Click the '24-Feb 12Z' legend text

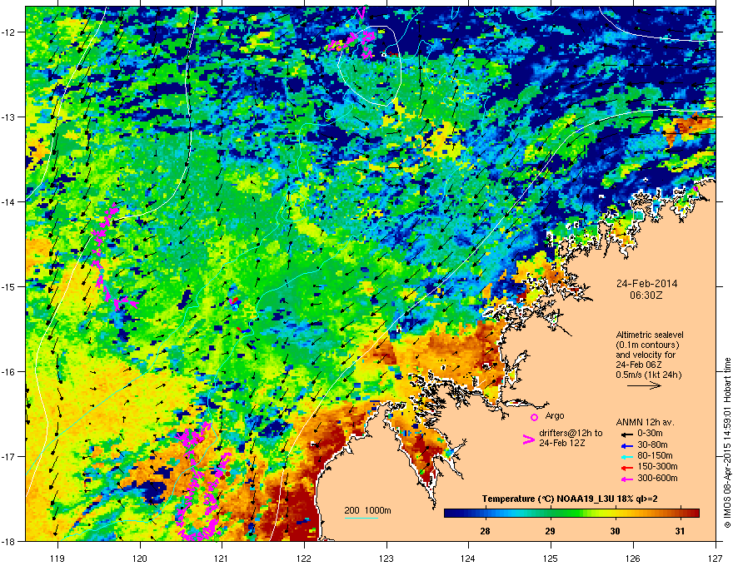(561, 443)
